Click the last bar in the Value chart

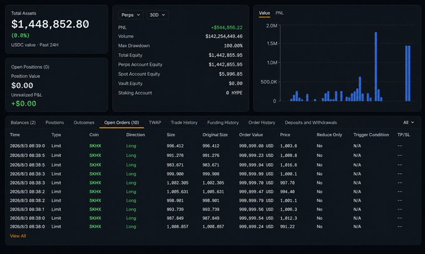coord(409,73)
